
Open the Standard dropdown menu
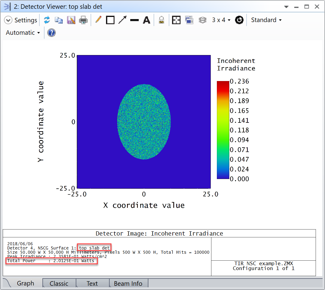pyautogui.click(x=266, y=20)
